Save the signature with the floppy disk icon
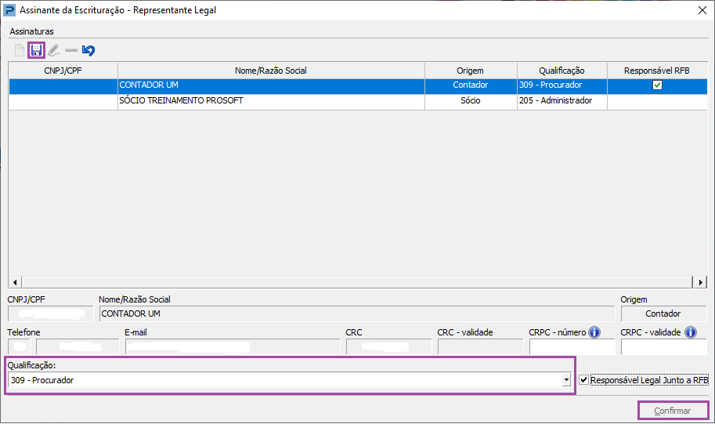715x424 pixels. click(x=37, y=50)
